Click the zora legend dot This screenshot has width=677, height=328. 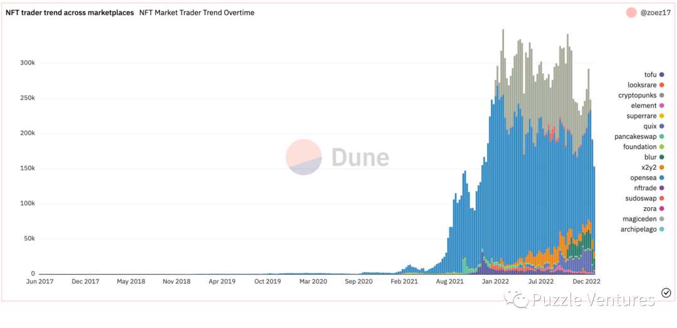(661, 209)
